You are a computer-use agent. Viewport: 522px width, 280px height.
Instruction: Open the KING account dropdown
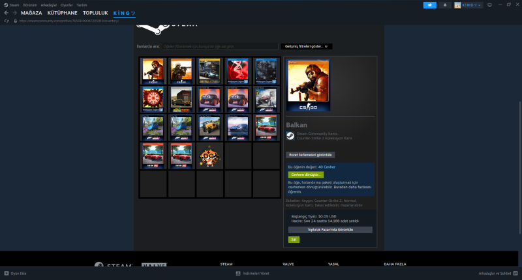click(468, 5)
